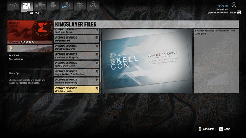Select the Skell and Auroa evidence entry

(x=77, y=31)
